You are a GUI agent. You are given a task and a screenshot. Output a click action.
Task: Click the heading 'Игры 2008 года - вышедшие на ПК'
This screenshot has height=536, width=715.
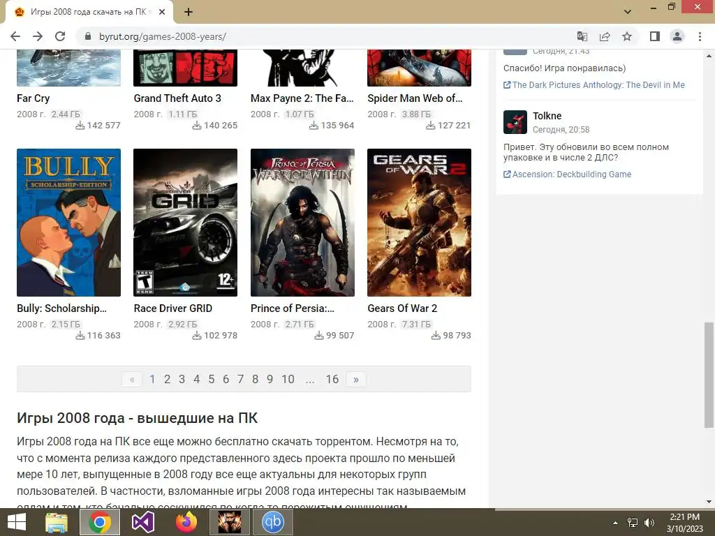[138, 418]
